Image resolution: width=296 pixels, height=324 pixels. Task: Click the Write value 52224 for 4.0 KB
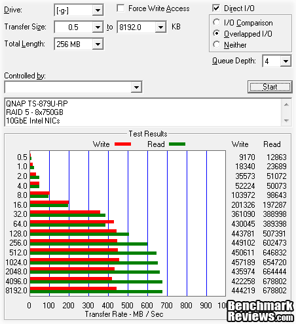pos(245,186)
